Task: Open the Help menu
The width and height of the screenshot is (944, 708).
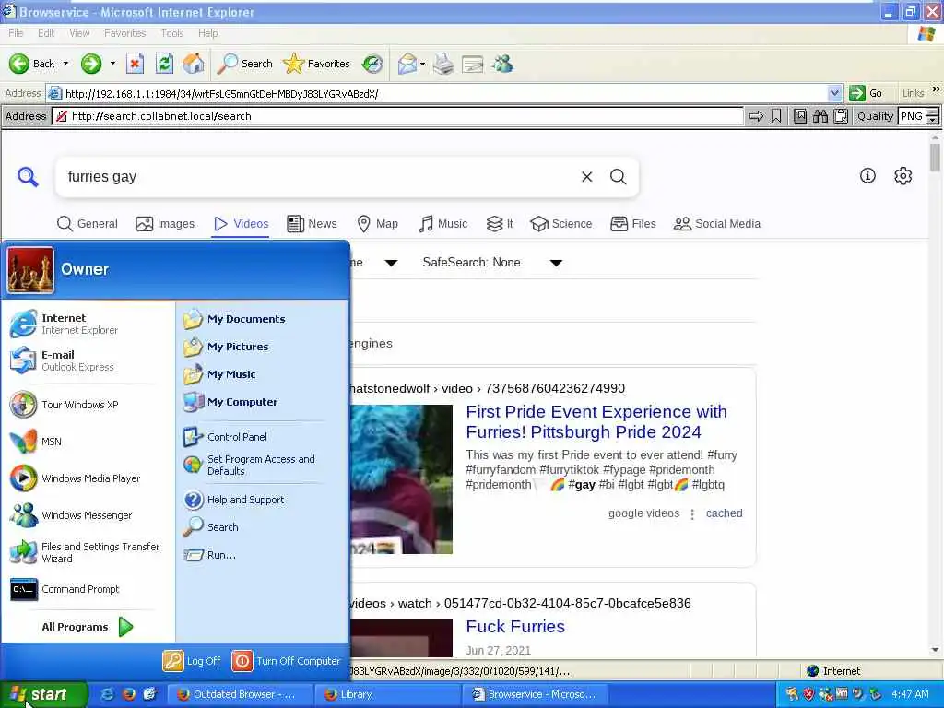Action: point(207,33)
